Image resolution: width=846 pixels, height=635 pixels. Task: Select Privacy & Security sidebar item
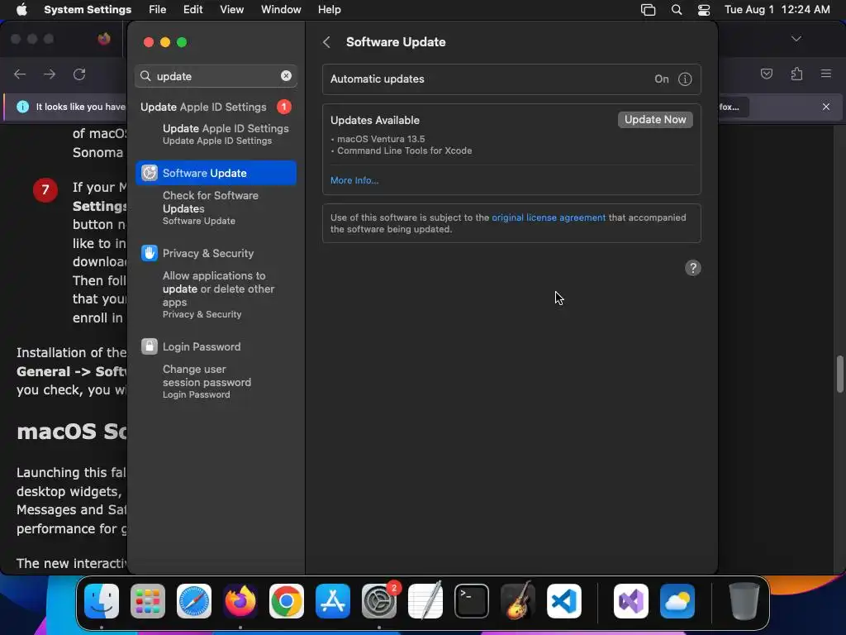[216, 253]
